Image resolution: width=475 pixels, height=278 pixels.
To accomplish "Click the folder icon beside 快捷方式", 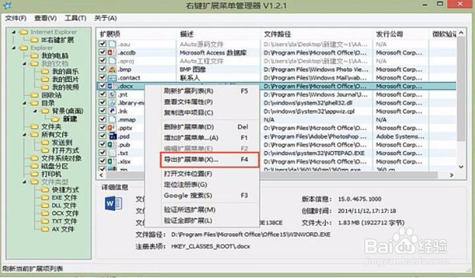I will (x=45, y=190).
